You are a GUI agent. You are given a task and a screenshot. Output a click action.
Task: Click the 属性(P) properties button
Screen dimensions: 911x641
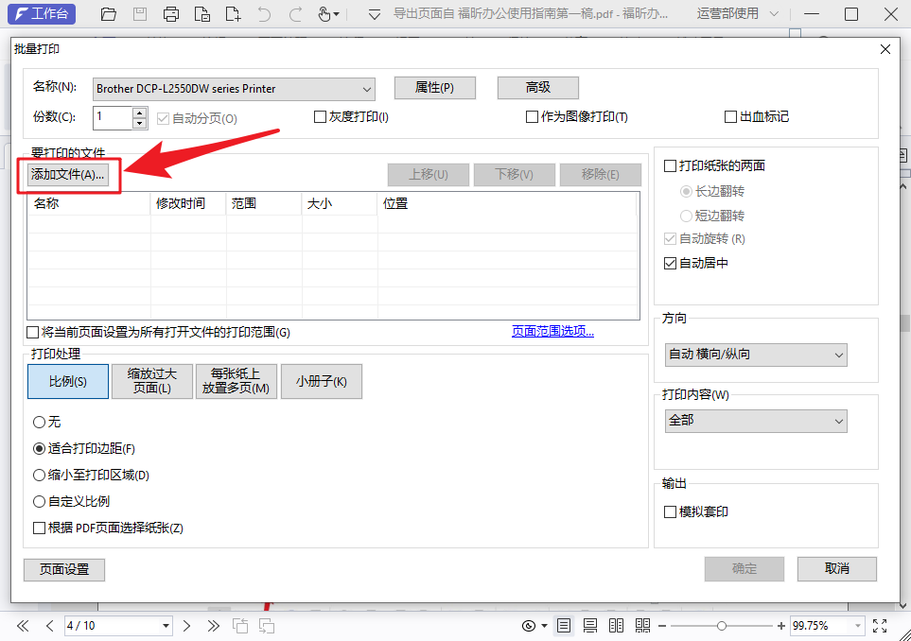tap(434, 88)
